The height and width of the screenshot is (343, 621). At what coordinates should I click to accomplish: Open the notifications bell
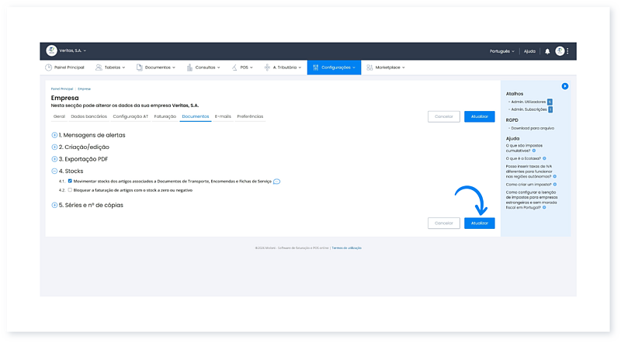tap(547, 51)
